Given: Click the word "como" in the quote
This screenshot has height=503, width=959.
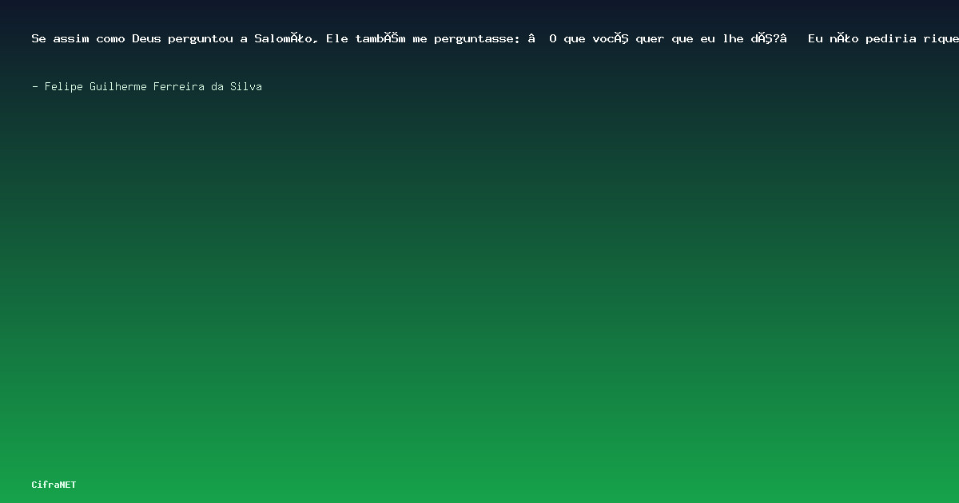Looking at the screenshot, I should coord(111,38).
